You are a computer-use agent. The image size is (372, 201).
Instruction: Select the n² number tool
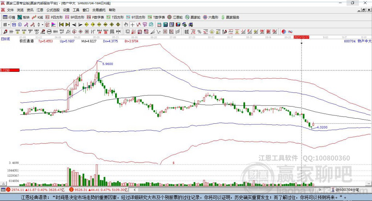click(x=62, y=32)
